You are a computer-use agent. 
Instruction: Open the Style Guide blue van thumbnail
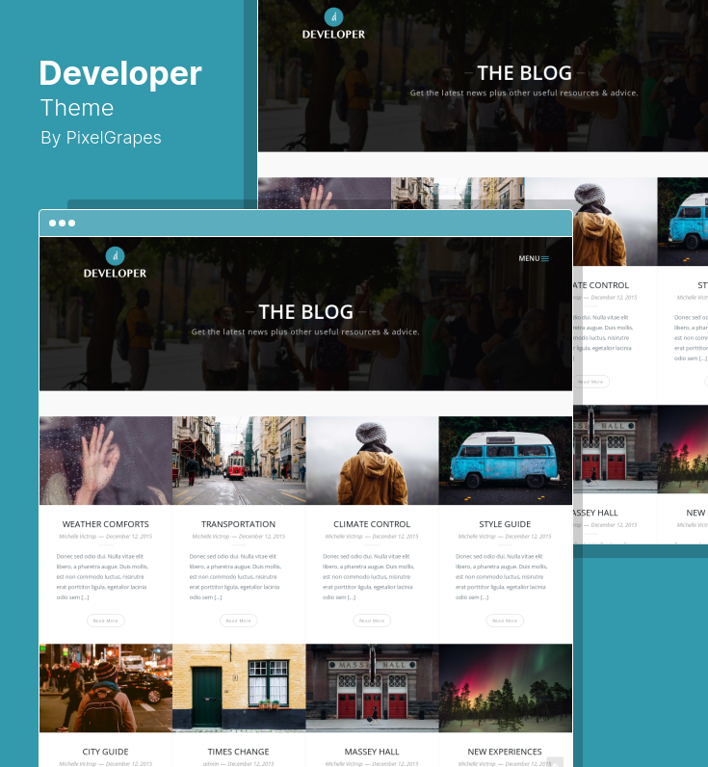(x=506, y=461)
